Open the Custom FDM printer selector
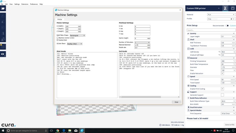Image resolution: width=236 pixels, height=133 pixels. point(203,8)
